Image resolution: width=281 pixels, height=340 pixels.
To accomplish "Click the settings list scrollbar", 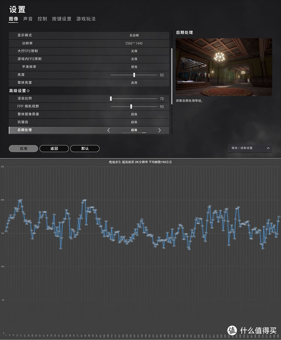I will pyautogui.click(x=172, y=76).
